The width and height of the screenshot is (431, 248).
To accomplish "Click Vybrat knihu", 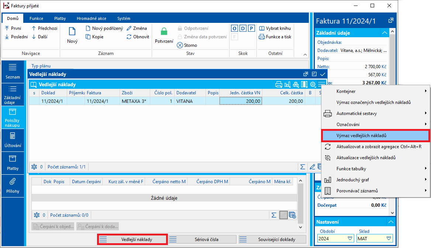I will point(275,28).
